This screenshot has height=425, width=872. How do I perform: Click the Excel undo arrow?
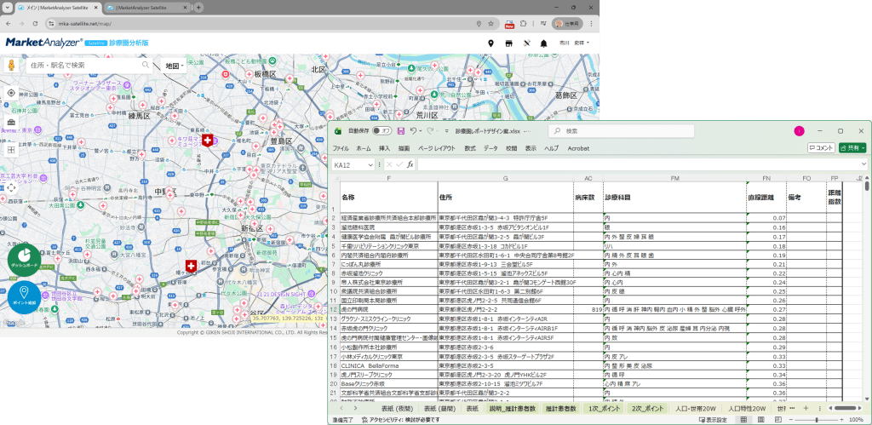click(x=413, y=130)
